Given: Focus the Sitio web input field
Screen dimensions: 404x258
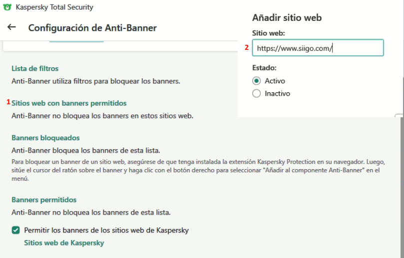Looking at the screenshot, I should click(318, 48).
